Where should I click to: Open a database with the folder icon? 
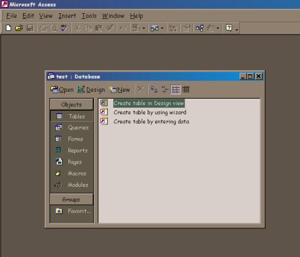19,28
